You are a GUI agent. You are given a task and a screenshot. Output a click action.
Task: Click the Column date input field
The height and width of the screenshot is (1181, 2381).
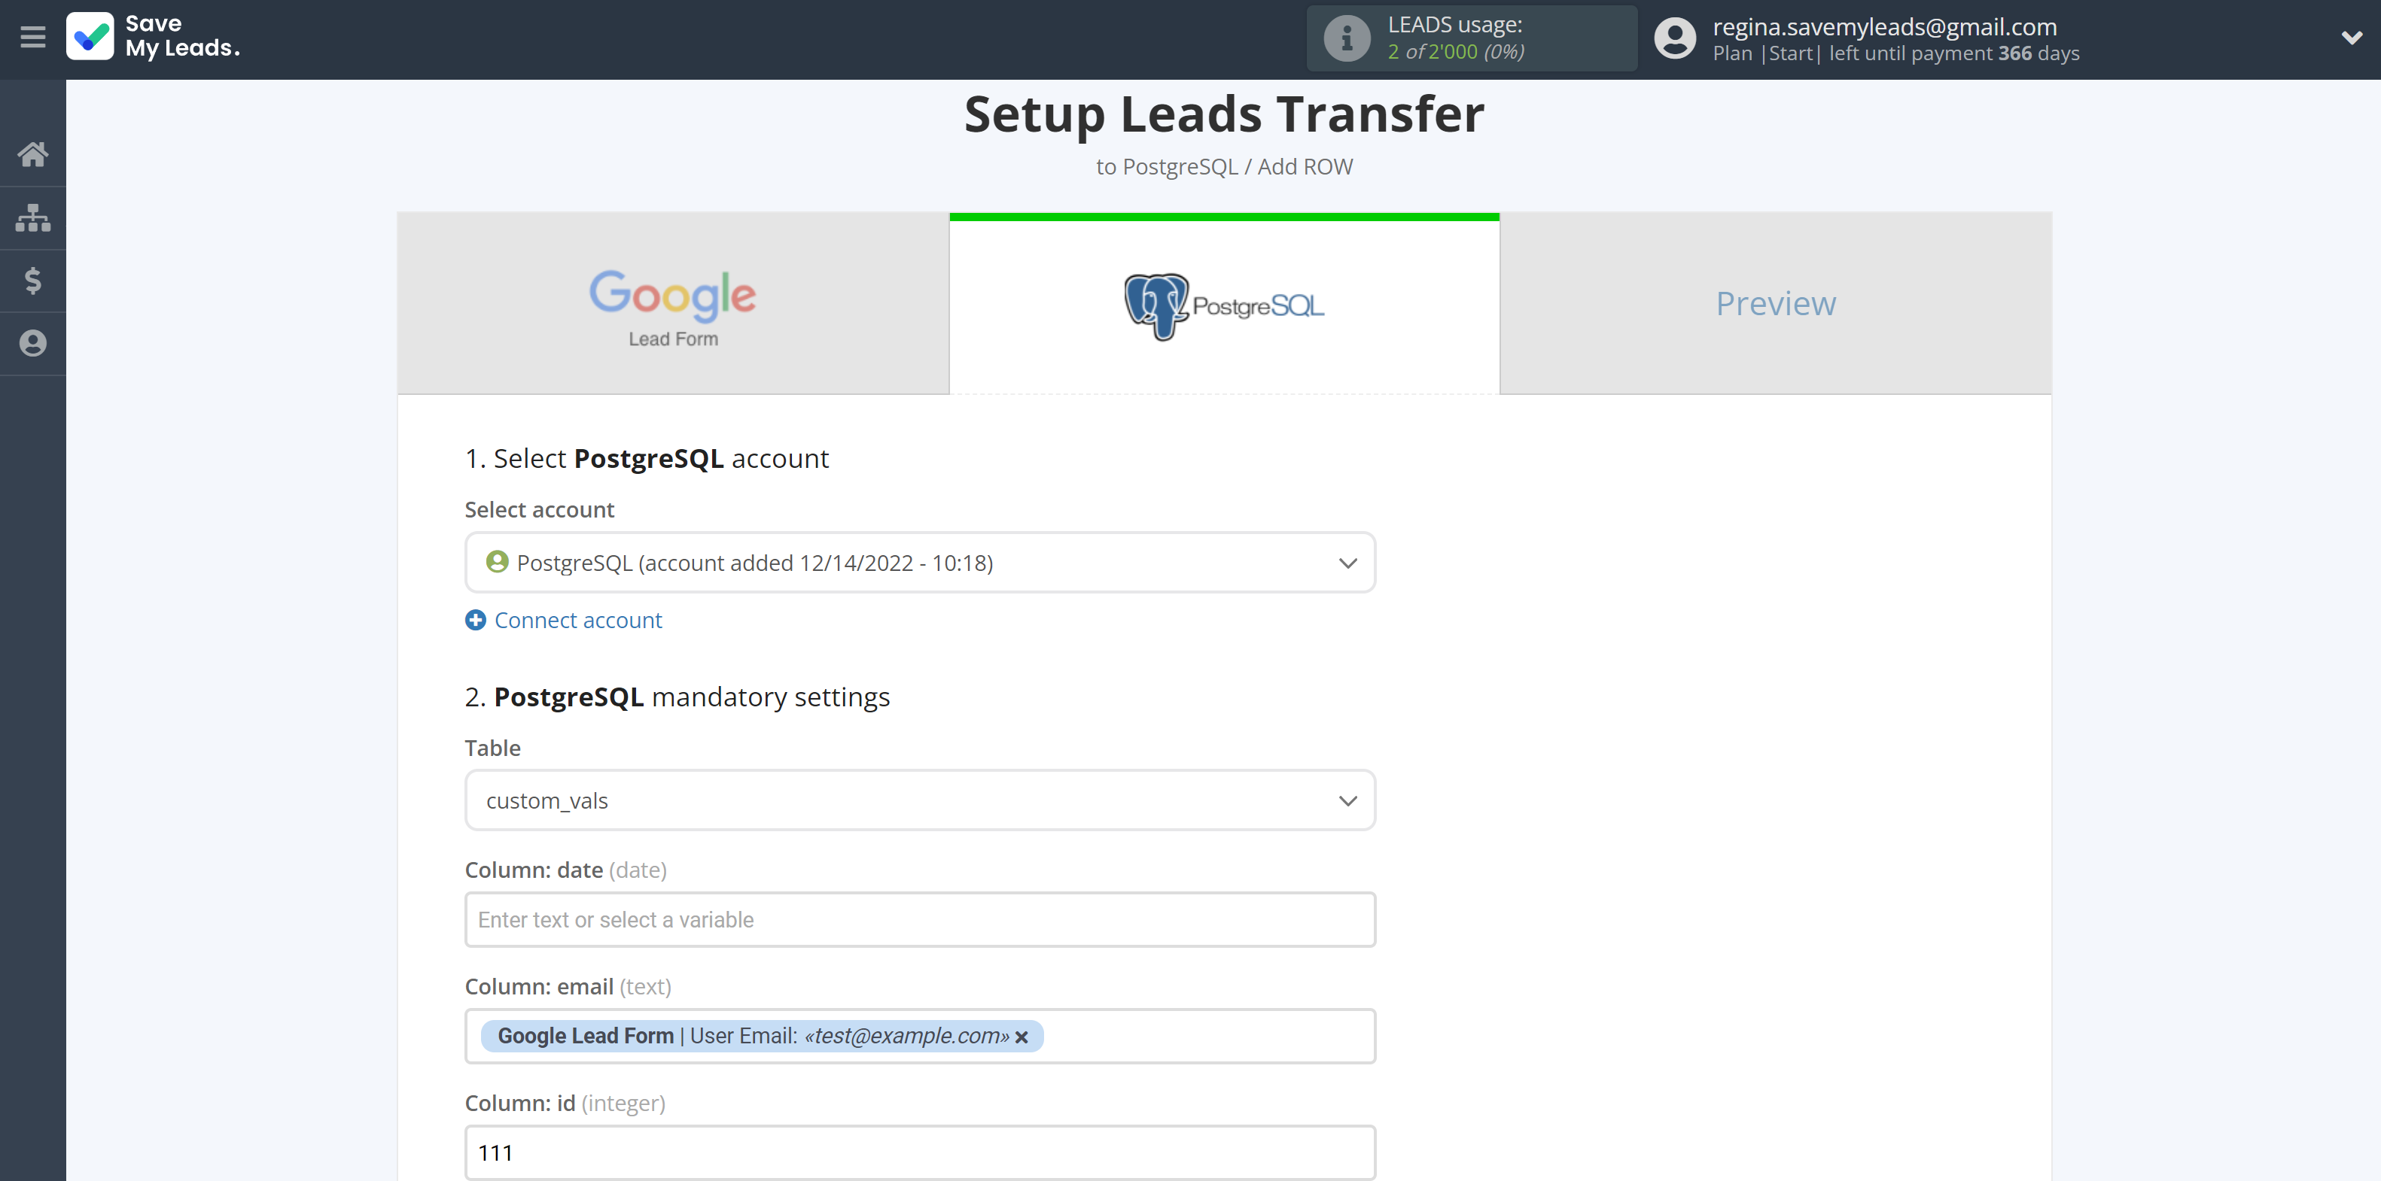pyautogui.click(x=921, y=918)
